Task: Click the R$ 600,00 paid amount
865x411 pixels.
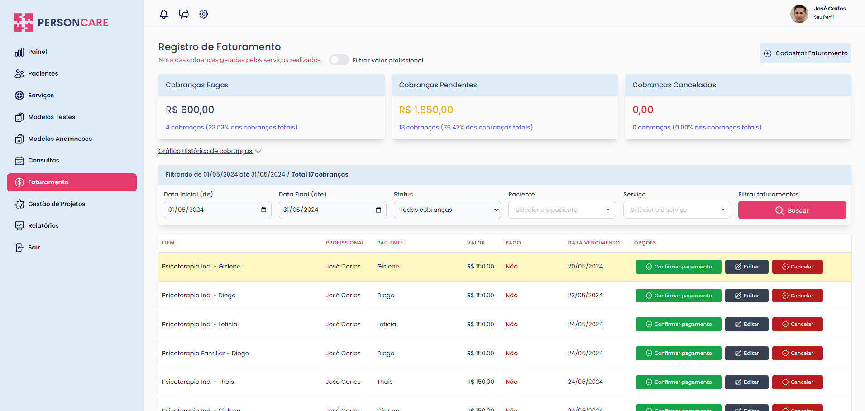Action: [x=190, y=110]
